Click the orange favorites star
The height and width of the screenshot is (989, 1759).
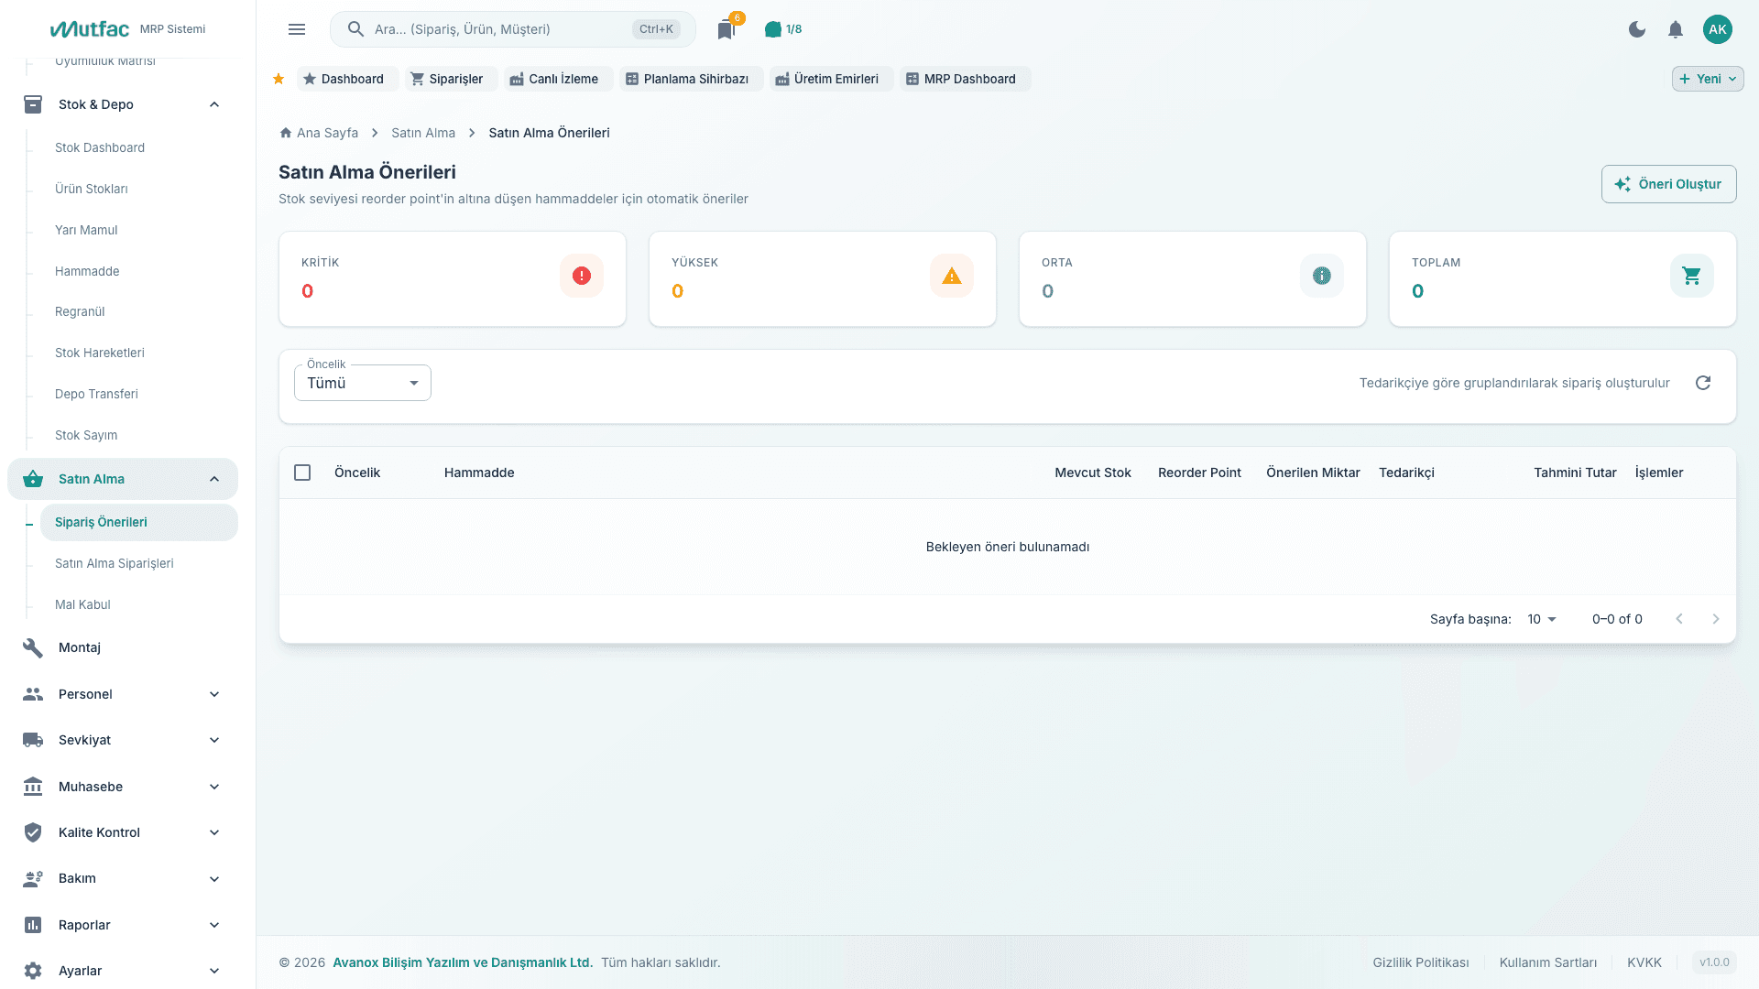279,79
